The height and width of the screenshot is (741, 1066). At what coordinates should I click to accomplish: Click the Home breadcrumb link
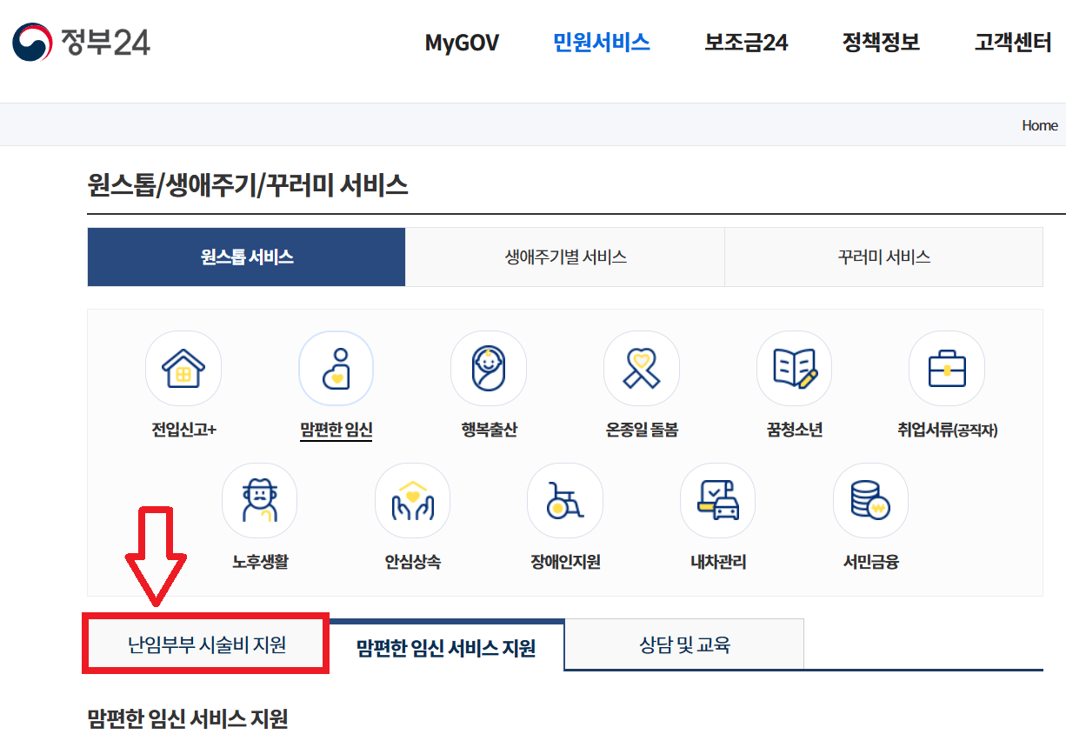click(x=1040, y=125)
